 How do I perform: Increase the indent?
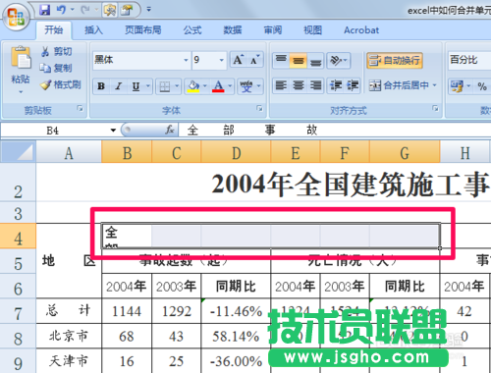353,85
